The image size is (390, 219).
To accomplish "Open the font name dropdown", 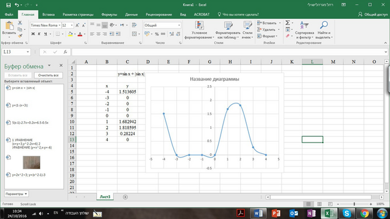I will [x=59, y=26].
